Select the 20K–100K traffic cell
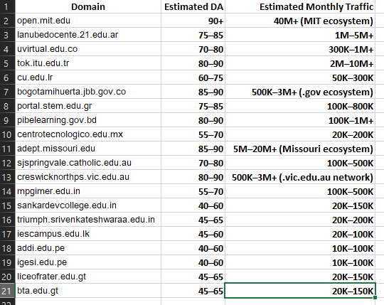 (x=300, y=233)
